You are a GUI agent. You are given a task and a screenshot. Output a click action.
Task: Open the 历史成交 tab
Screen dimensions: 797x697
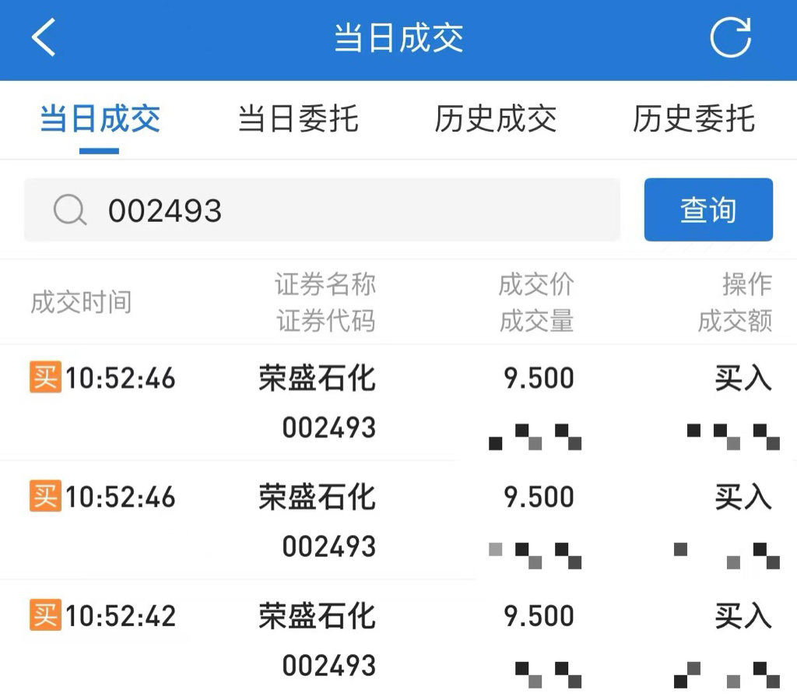pos(496,119)
